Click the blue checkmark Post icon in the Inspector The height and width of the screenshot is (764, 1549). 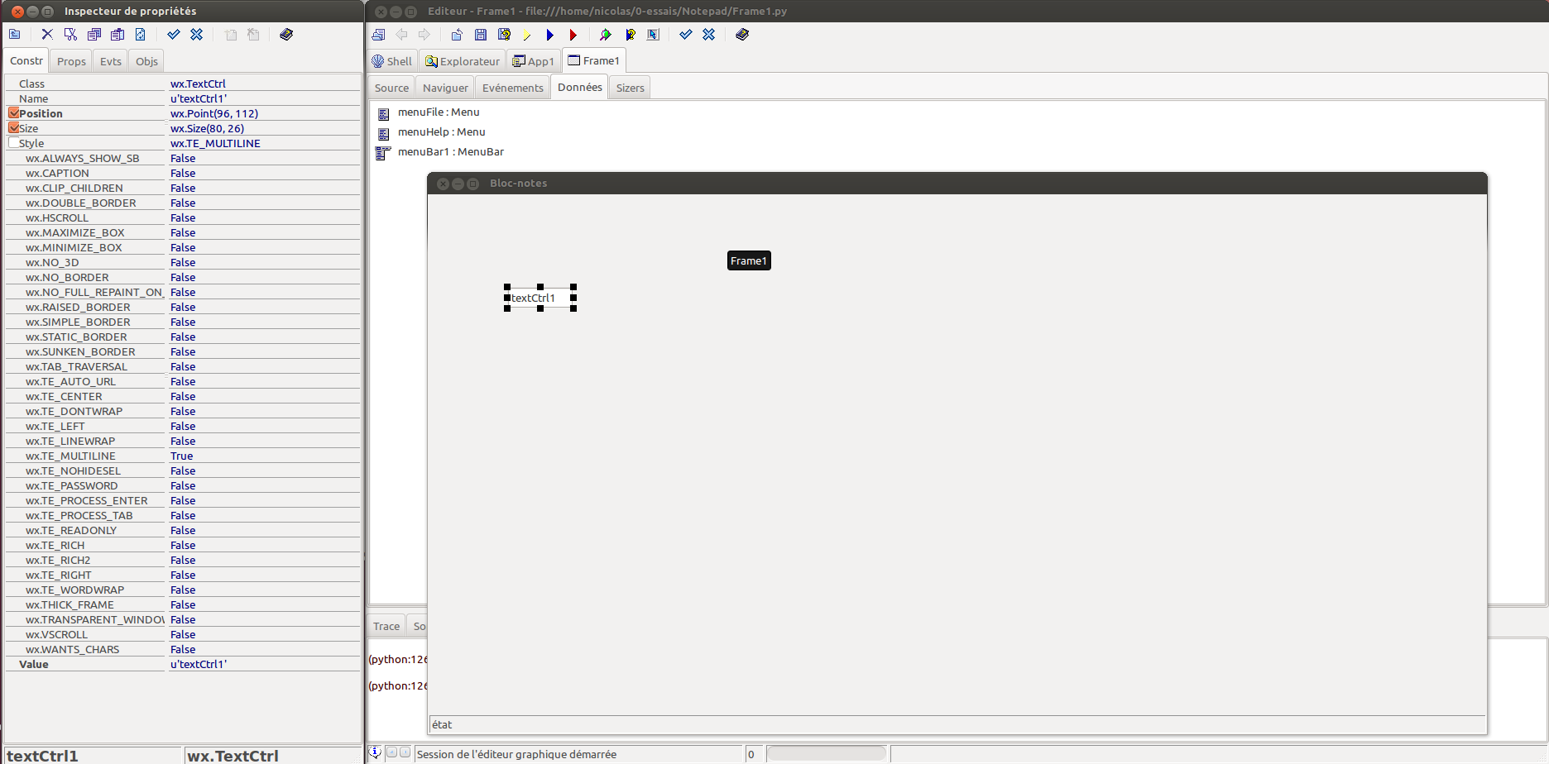(x=174, y=35)
